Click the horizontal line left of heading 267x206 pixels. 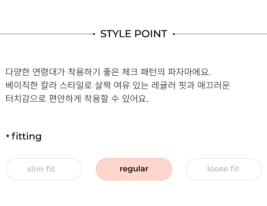pyautogui.click(x=47, y=34)
